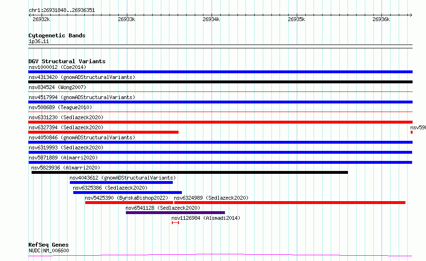This screenshot has height=261, width=426.
Task: Click the nsv6331230 (Sedlazeck2020) label
Action: click(x=66, y=117)
